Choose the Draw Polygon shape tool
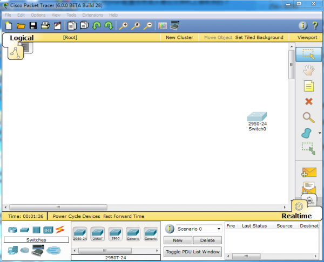324x262 pixels. click(306, 133)
